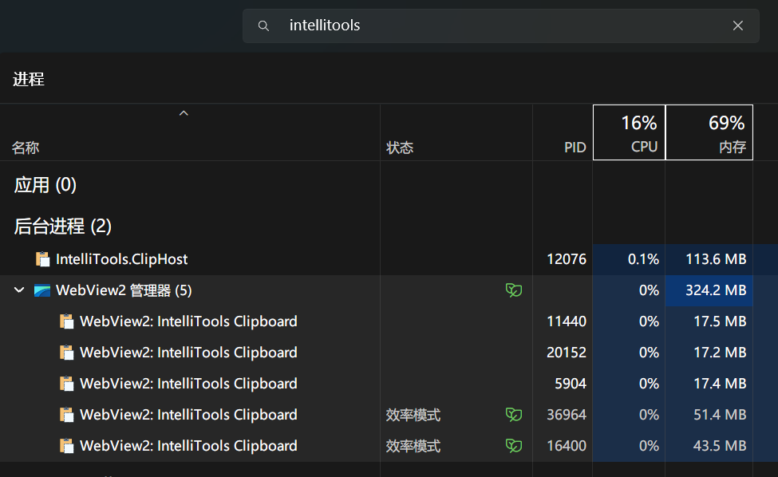Click the 后台进程 (2) group heading
778x477 pixels.
coord(62,226)
